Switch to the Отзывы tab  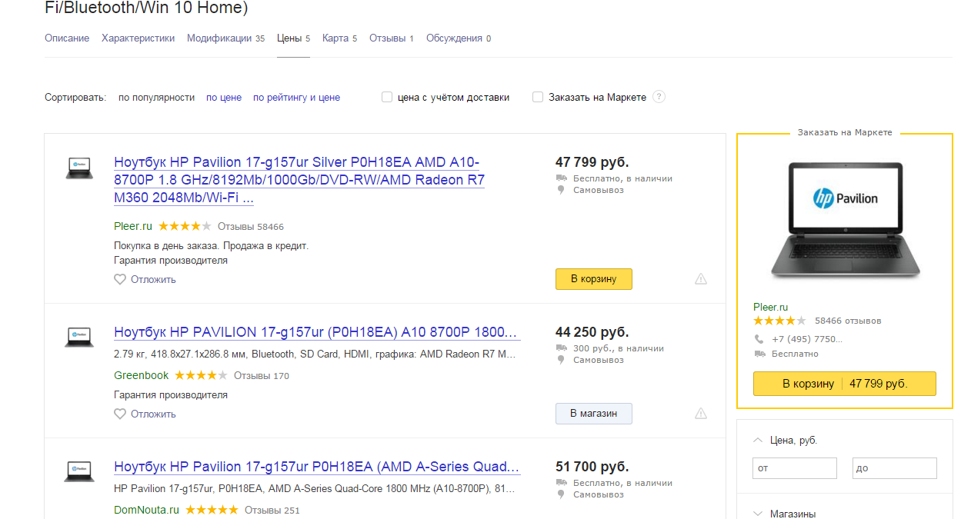point(387,38)
